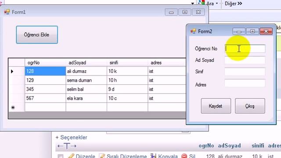Screen dimensions: 281x158
Task: Click the adSoyad header in web table
Action: click(229, 146)
